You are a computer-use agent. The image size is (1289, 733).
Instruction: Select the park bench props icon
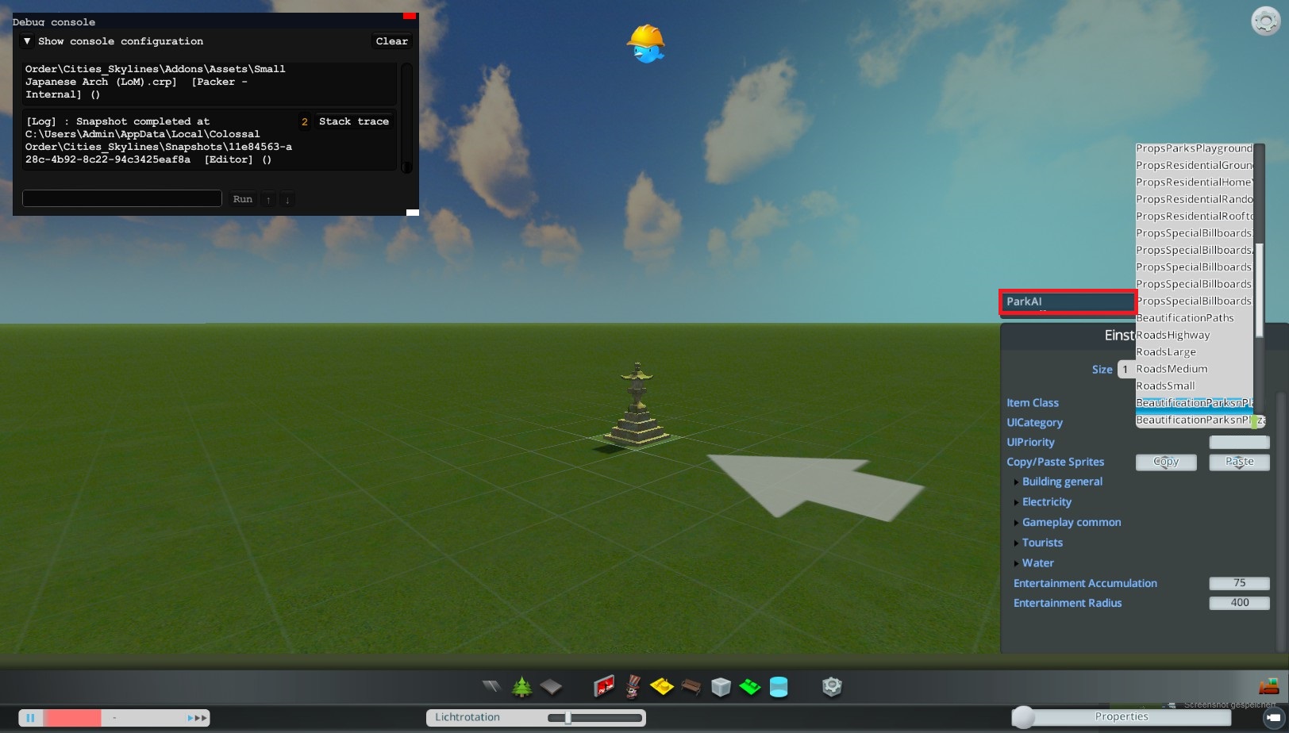coord(691,686)
